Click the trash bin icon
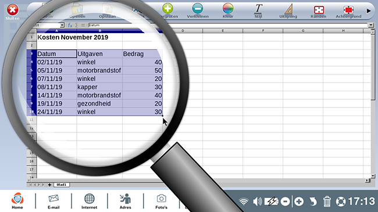378x212 pixels. tap(327, 201)
